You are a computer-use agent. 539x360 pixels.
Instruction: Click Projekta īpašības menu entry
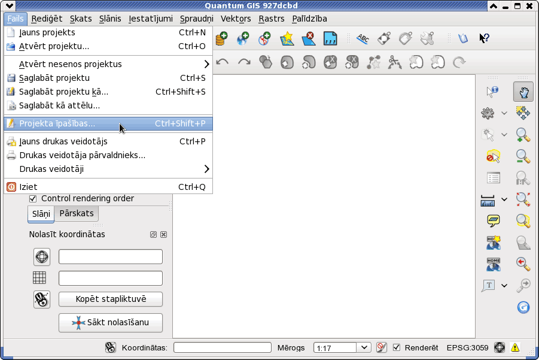pyautogui.click(x=108, y=123)
